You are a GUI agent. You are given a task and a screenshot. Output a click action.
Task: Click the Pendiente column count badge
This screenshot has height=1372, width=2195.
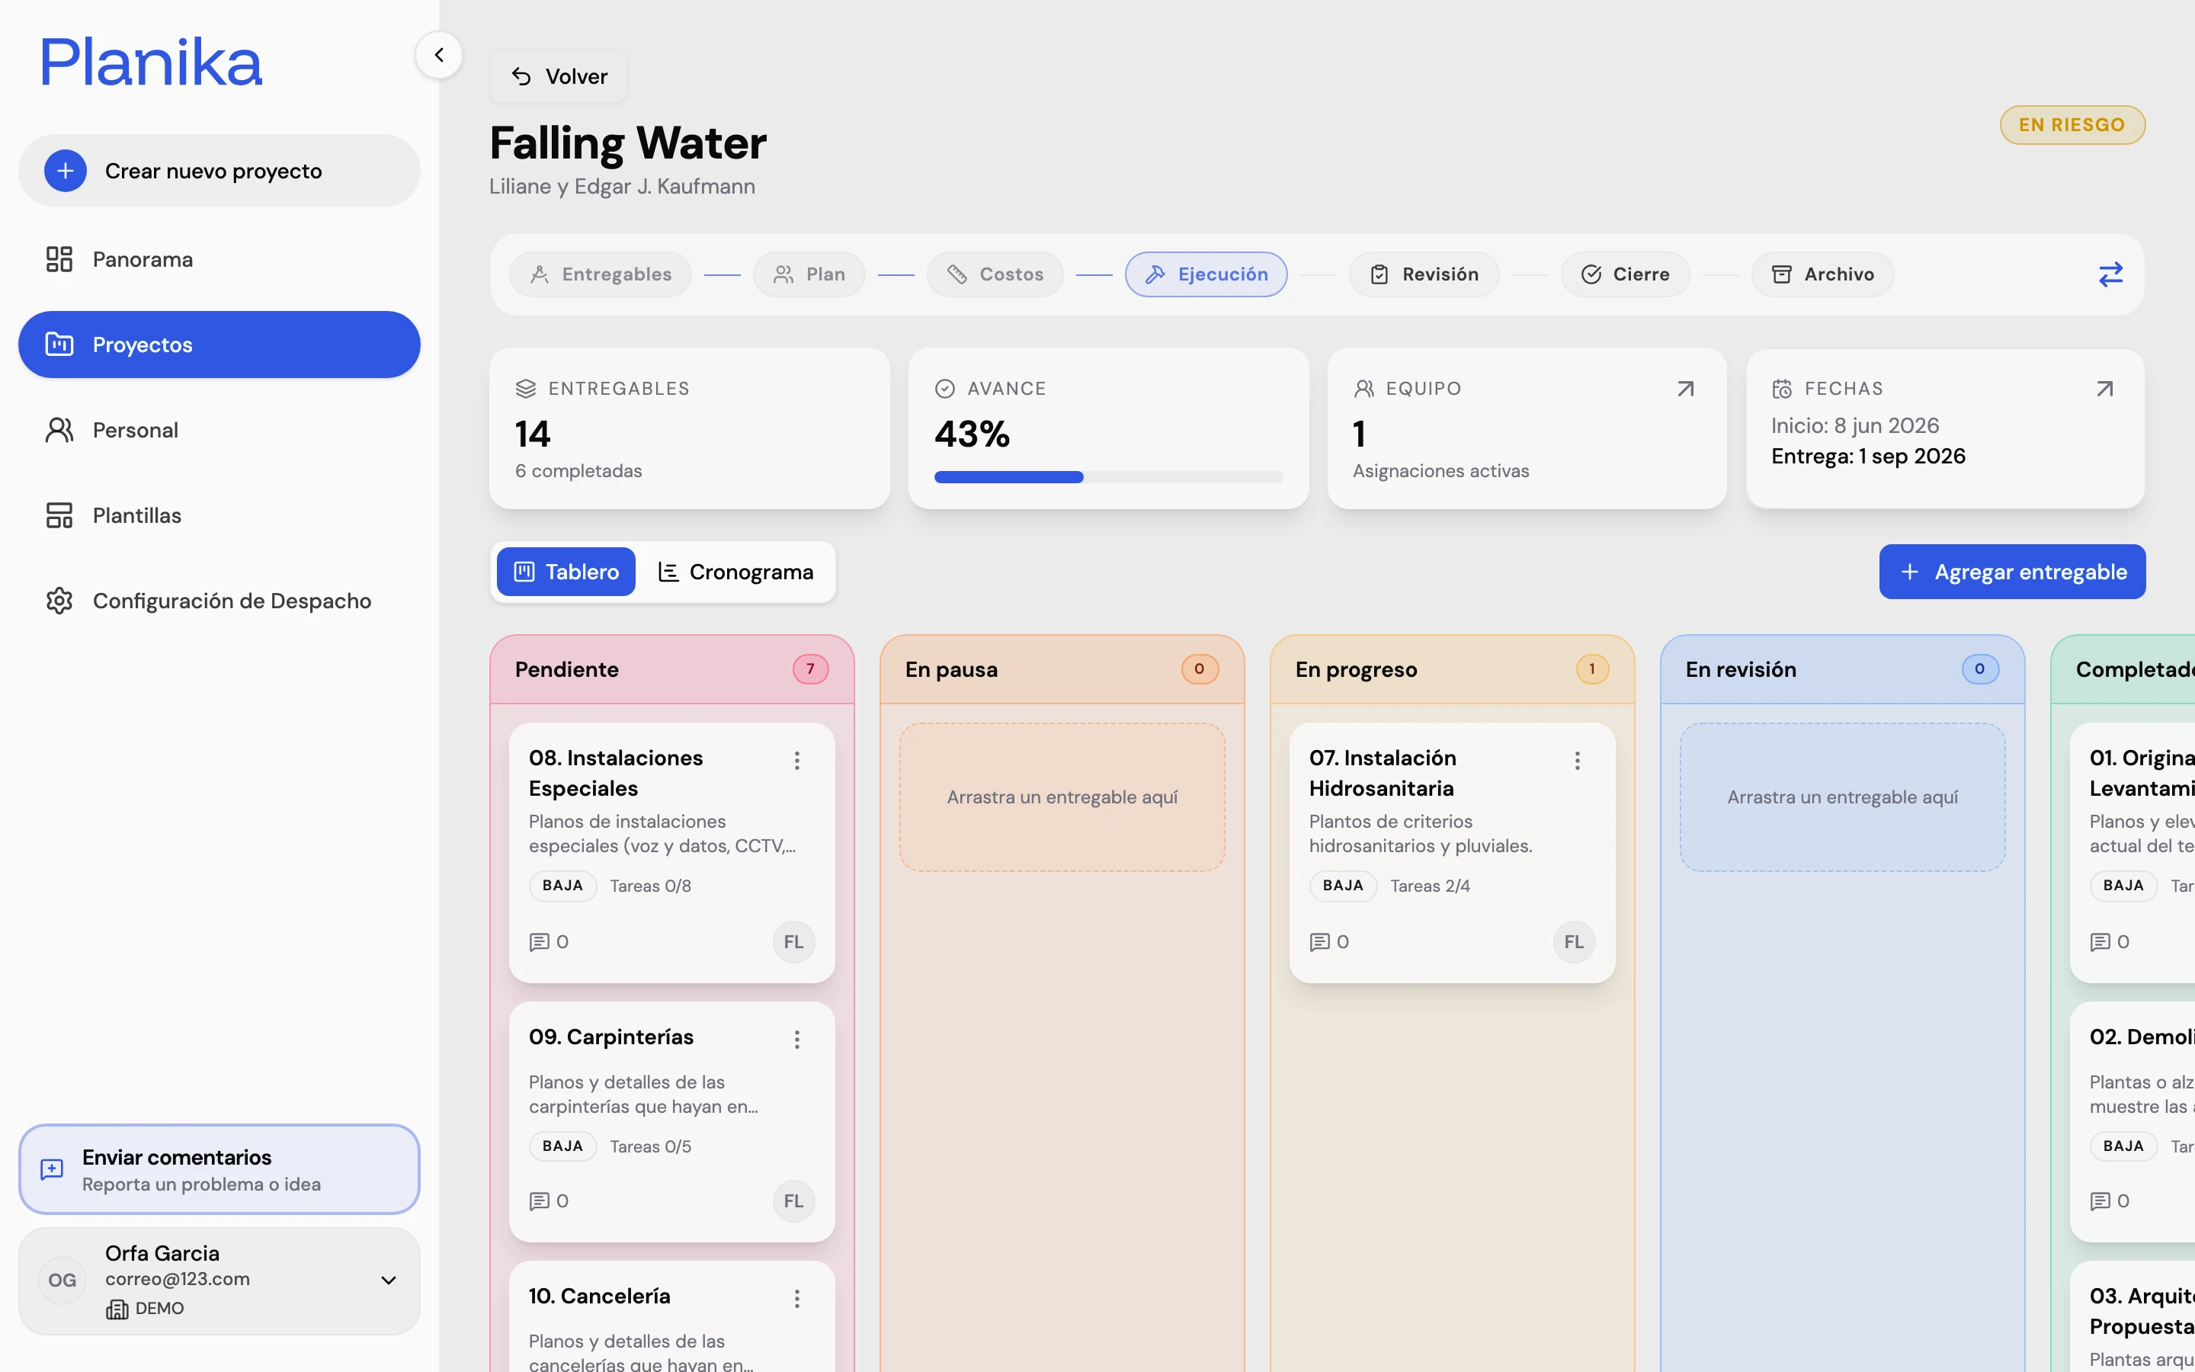[x=810, y=670]
